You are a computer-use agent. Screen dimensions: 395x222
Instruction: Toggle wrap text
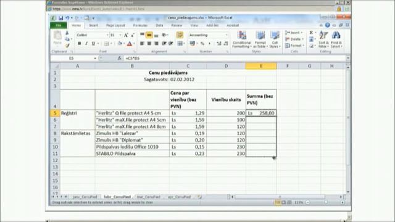180,35
